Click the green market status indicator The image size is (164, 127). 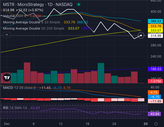tap(79, 4)
